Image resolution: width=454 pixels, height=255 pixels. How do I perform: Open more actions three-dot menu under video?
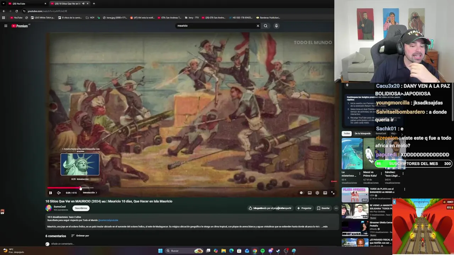(336, 208)
